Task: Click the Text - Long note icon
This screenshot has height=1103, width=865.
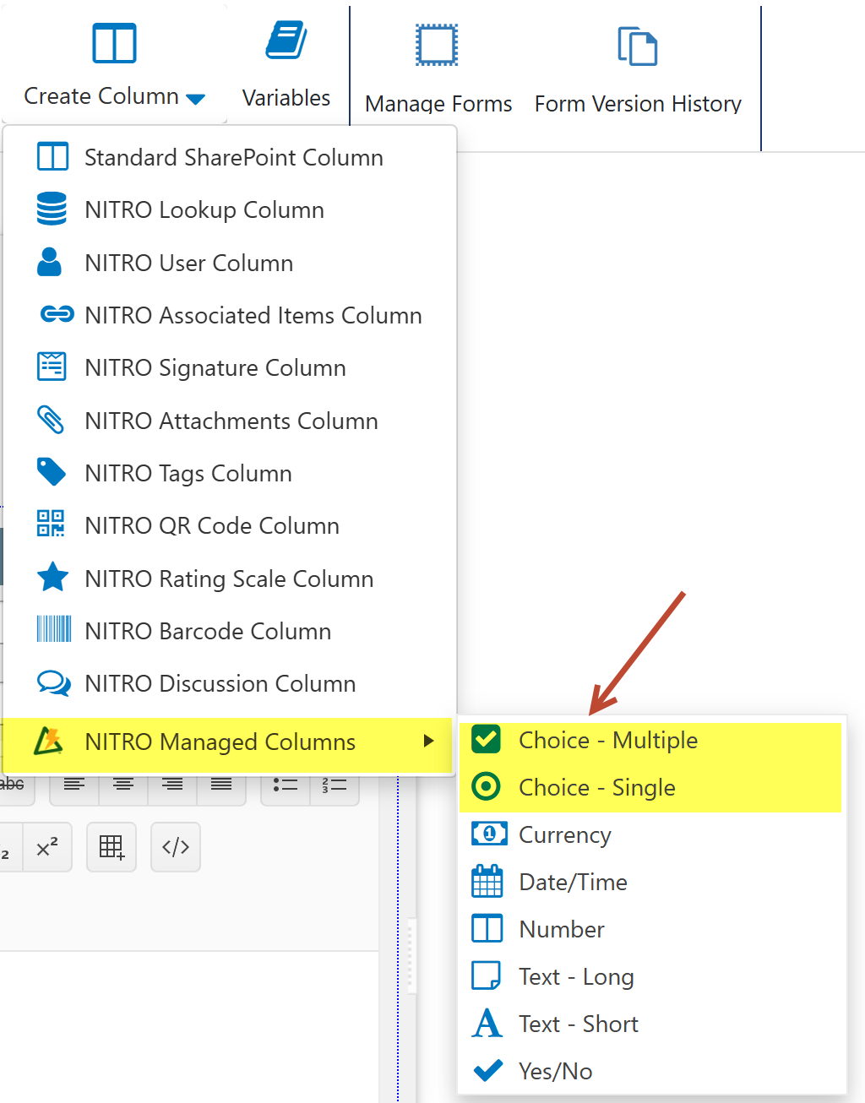Action: coord(486,975)
